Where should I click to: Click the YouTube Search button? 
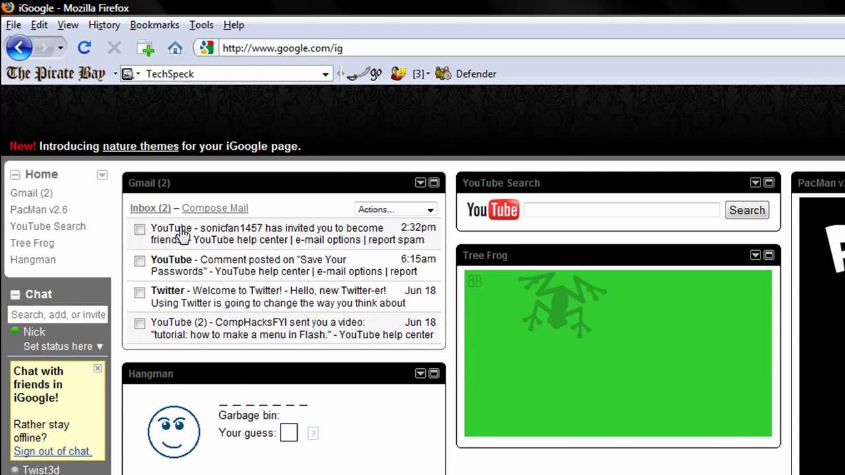pos(747,210)
